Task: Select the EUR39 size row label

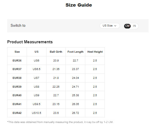Action: coord(17,87)
